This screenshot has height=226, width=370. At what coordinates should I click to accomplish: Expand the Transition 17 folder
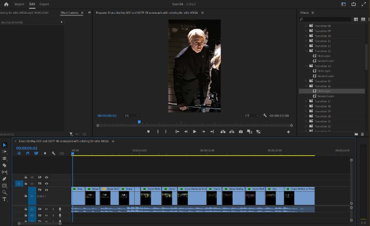[307, 101]
